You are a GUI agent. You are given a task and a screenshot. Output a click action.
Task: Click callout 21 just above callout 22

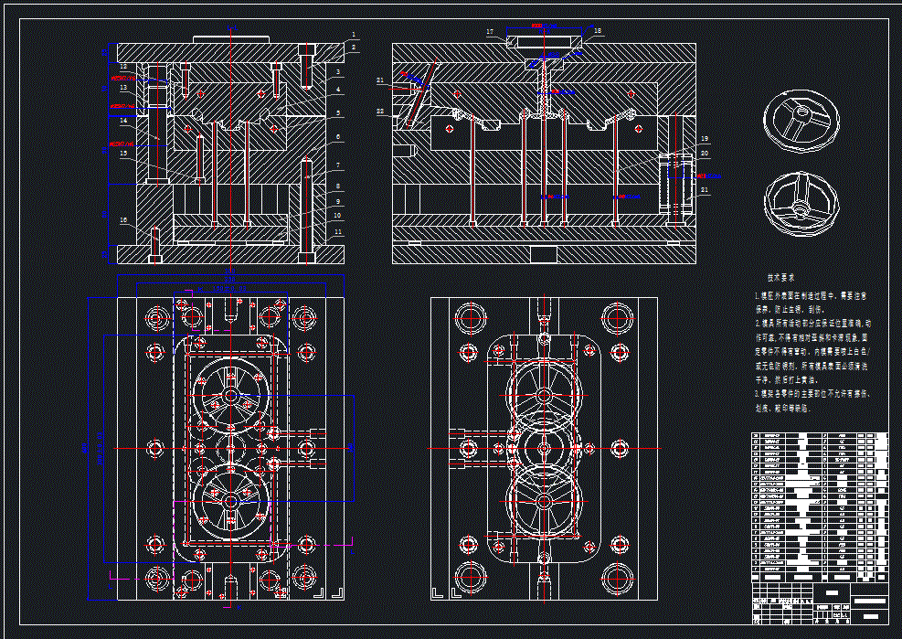[380, 80]
